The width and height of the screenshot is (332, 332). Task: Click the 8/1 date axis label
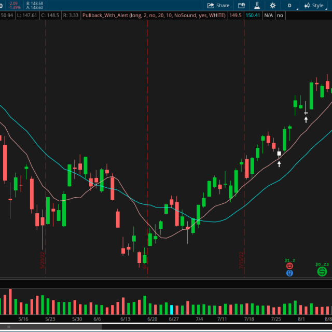pyautogui.click(x=301, y=319)
